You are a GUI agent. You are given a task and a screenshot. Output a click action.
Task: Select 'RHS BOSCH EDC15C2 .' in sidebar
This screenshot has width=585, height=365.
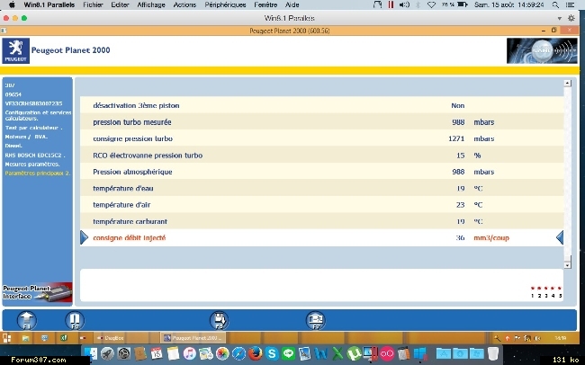35,155
